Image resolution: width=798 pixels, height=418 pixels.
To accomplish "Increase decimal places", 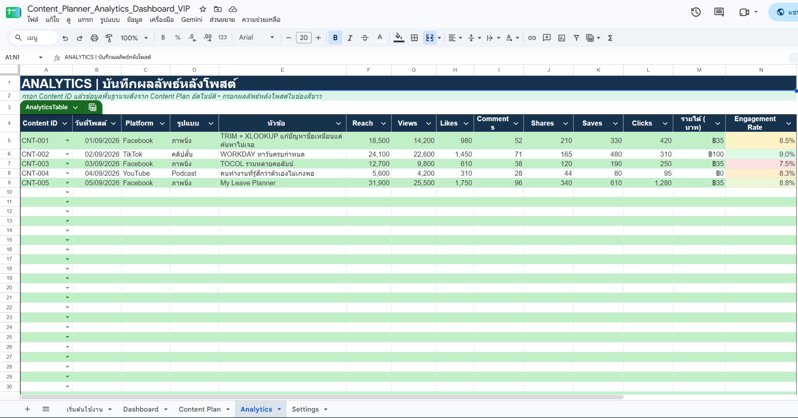I will [x=208, y=38].
